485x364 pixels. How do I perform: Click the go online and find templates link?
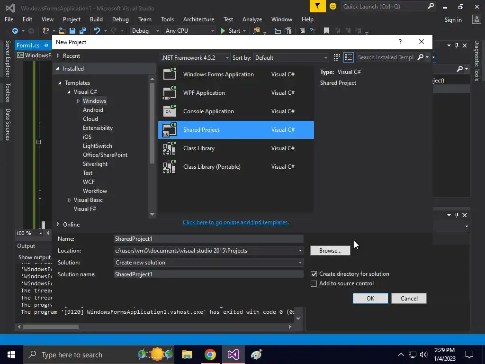coord(236,222)
